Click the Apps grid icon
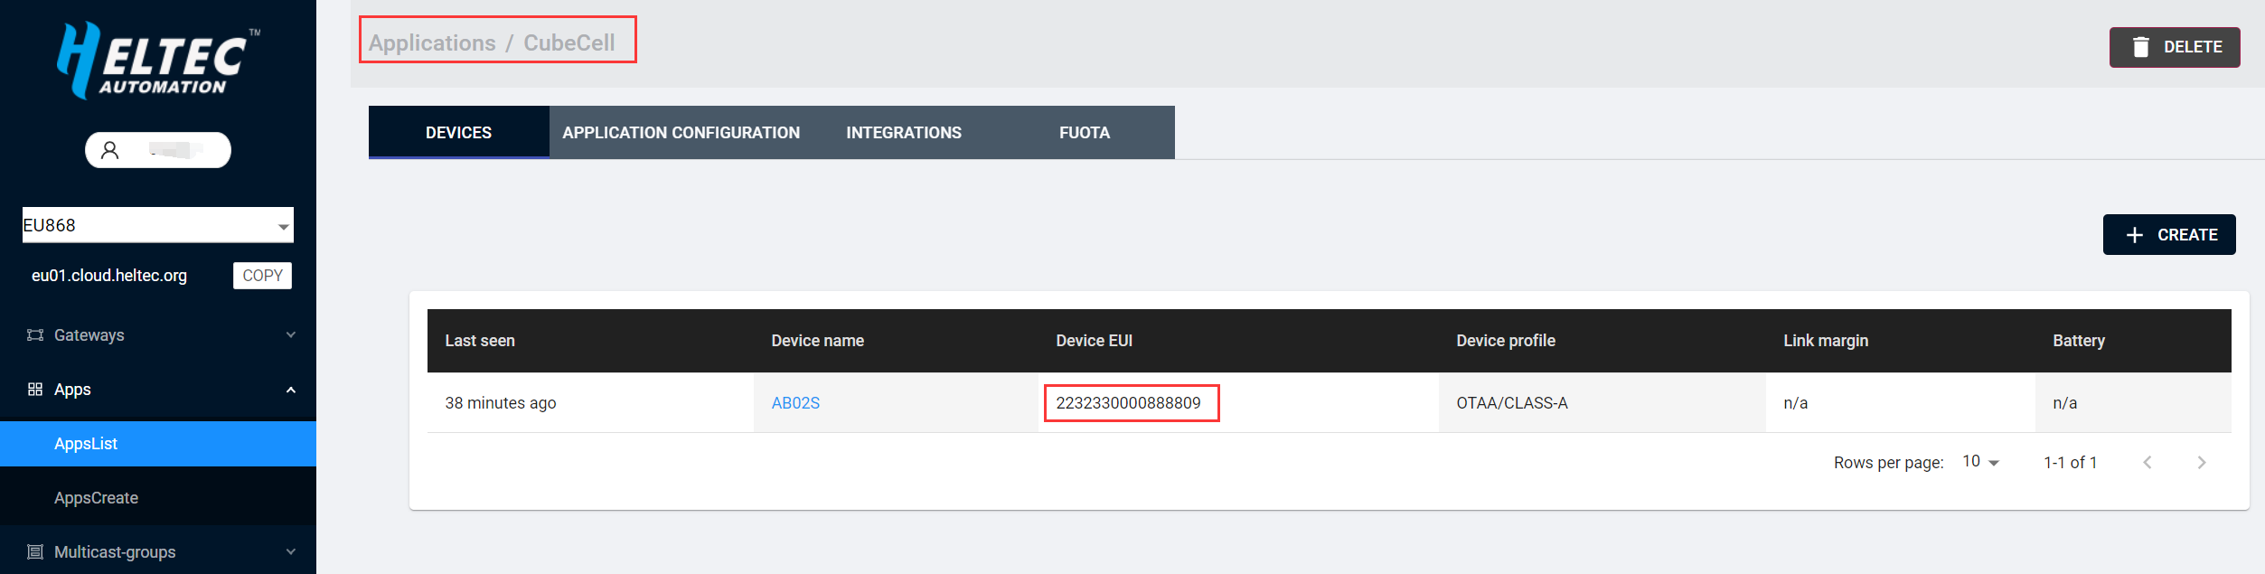Screen dimensions: 2265x574 [35, 390]
